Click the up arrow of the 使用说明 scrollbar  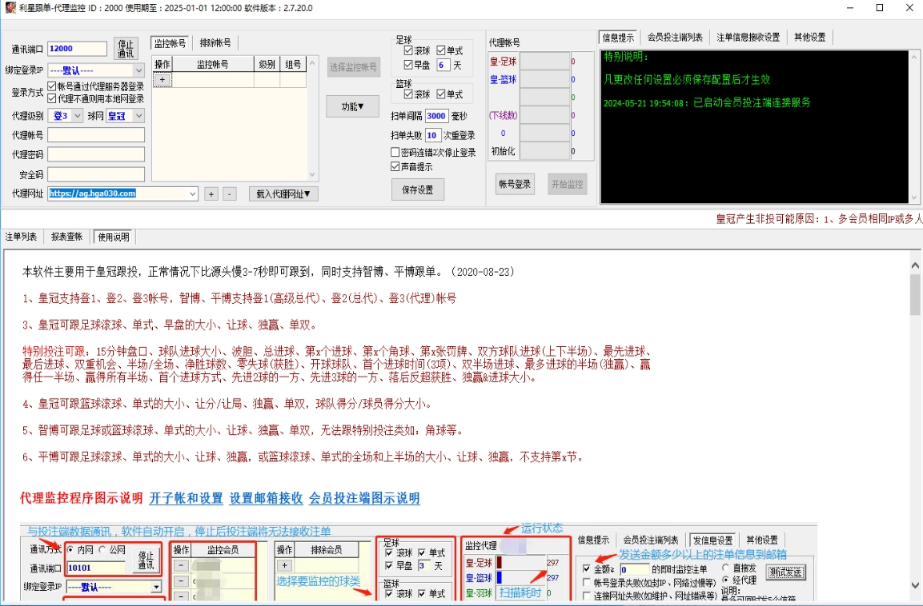coord(915,257)
